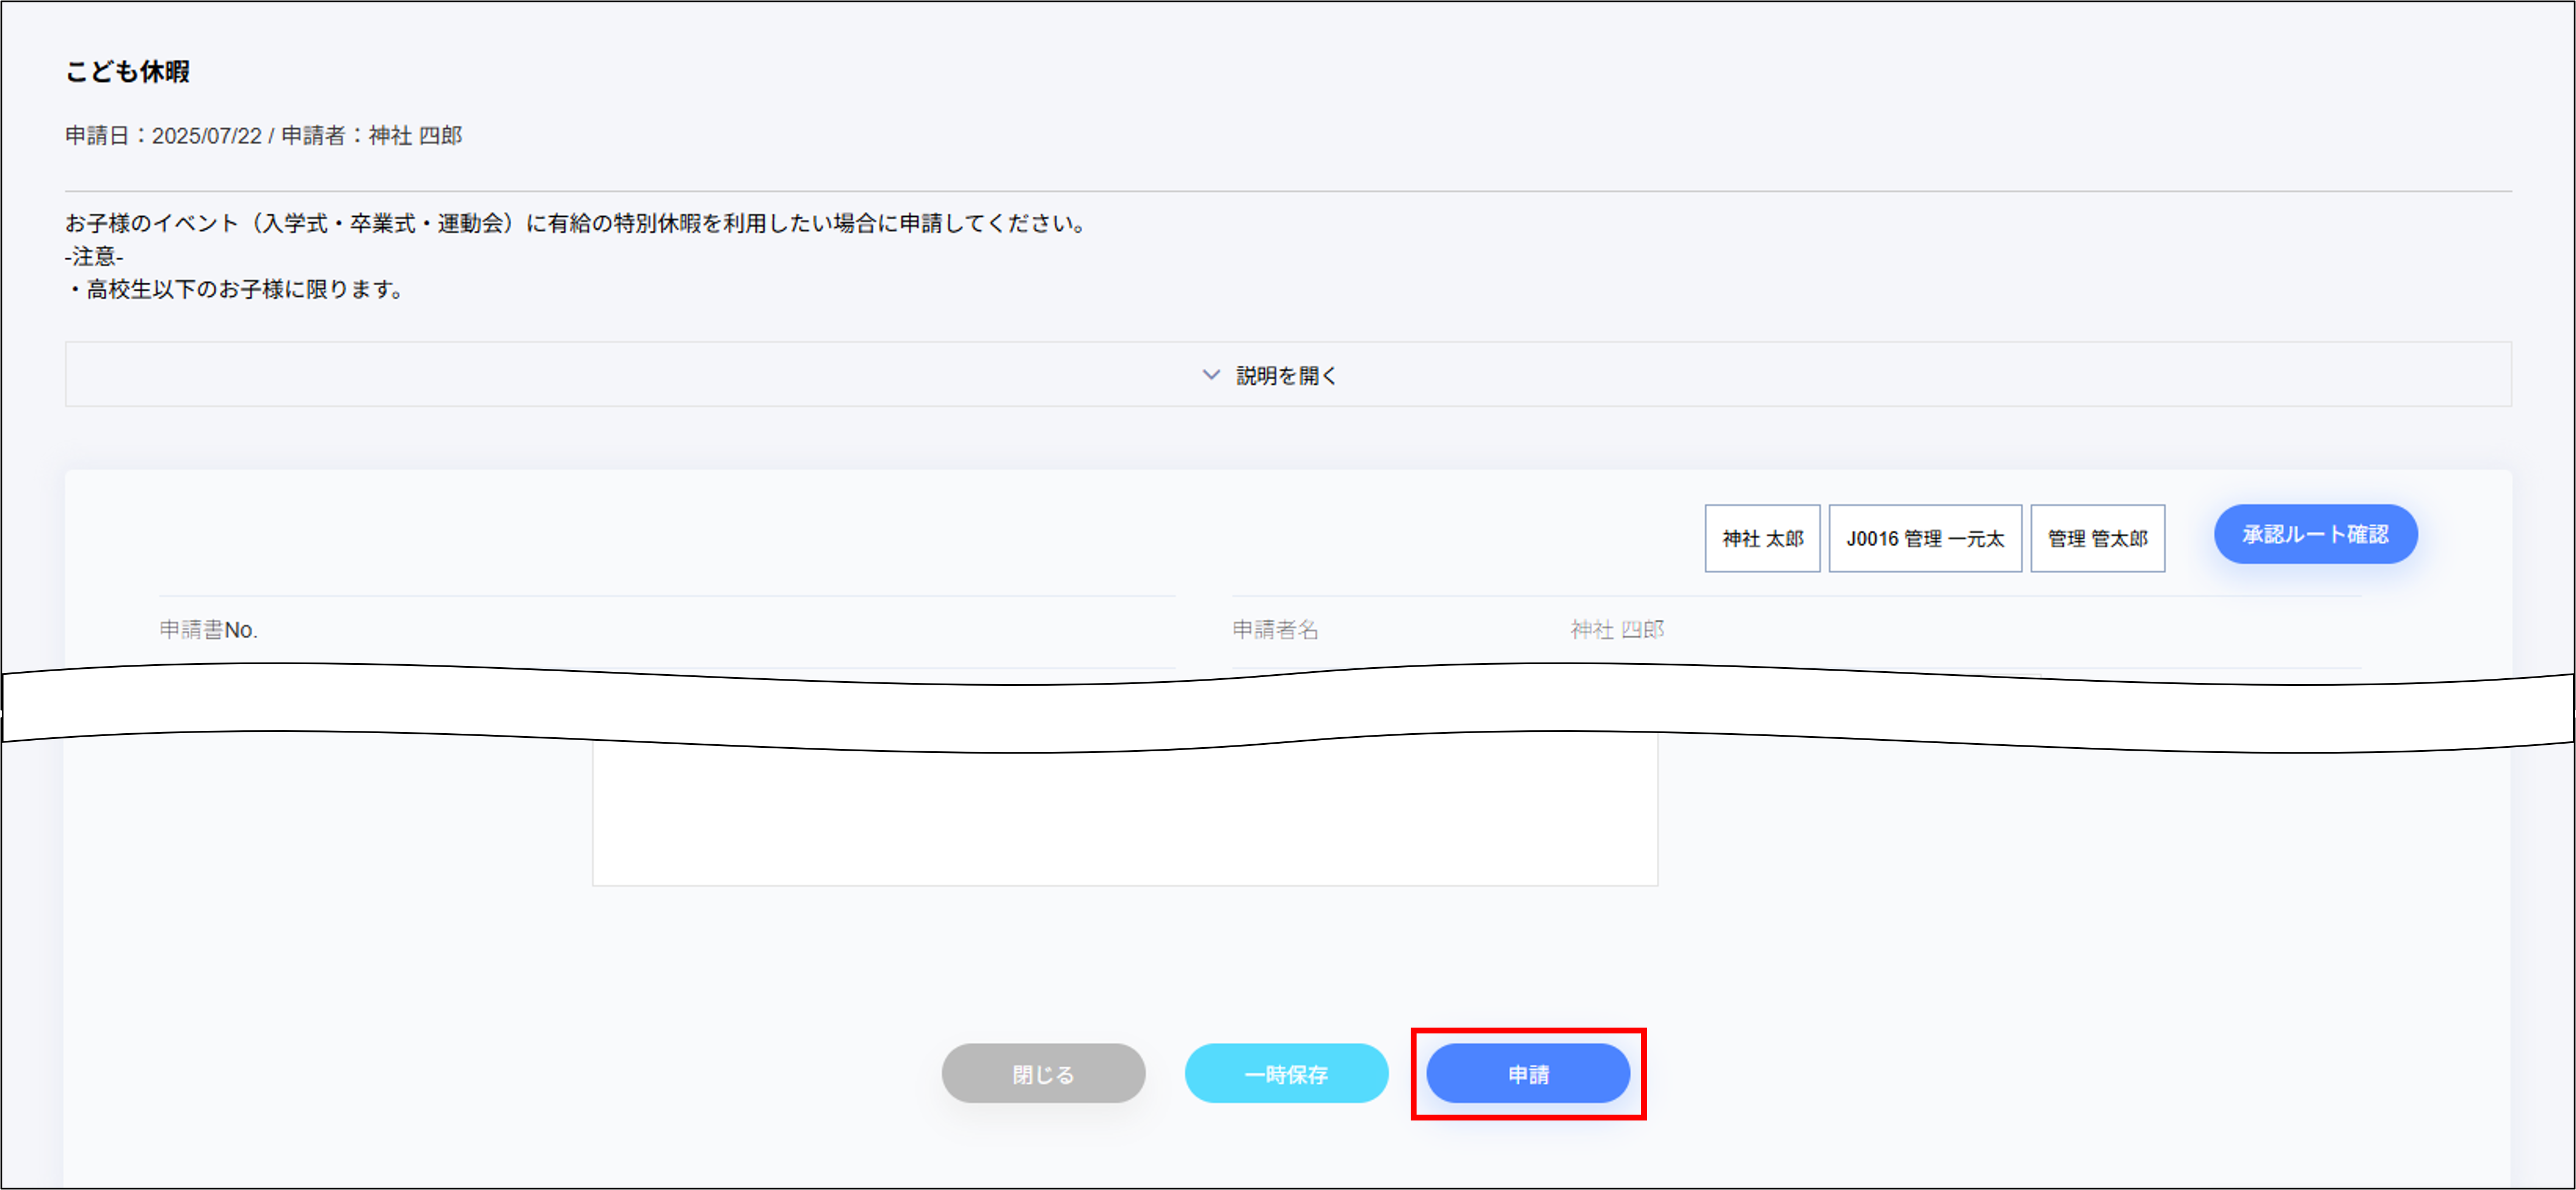Select approver chip 管理 管太郎
The image size is (2576, 1190).
coord(2097,538)
